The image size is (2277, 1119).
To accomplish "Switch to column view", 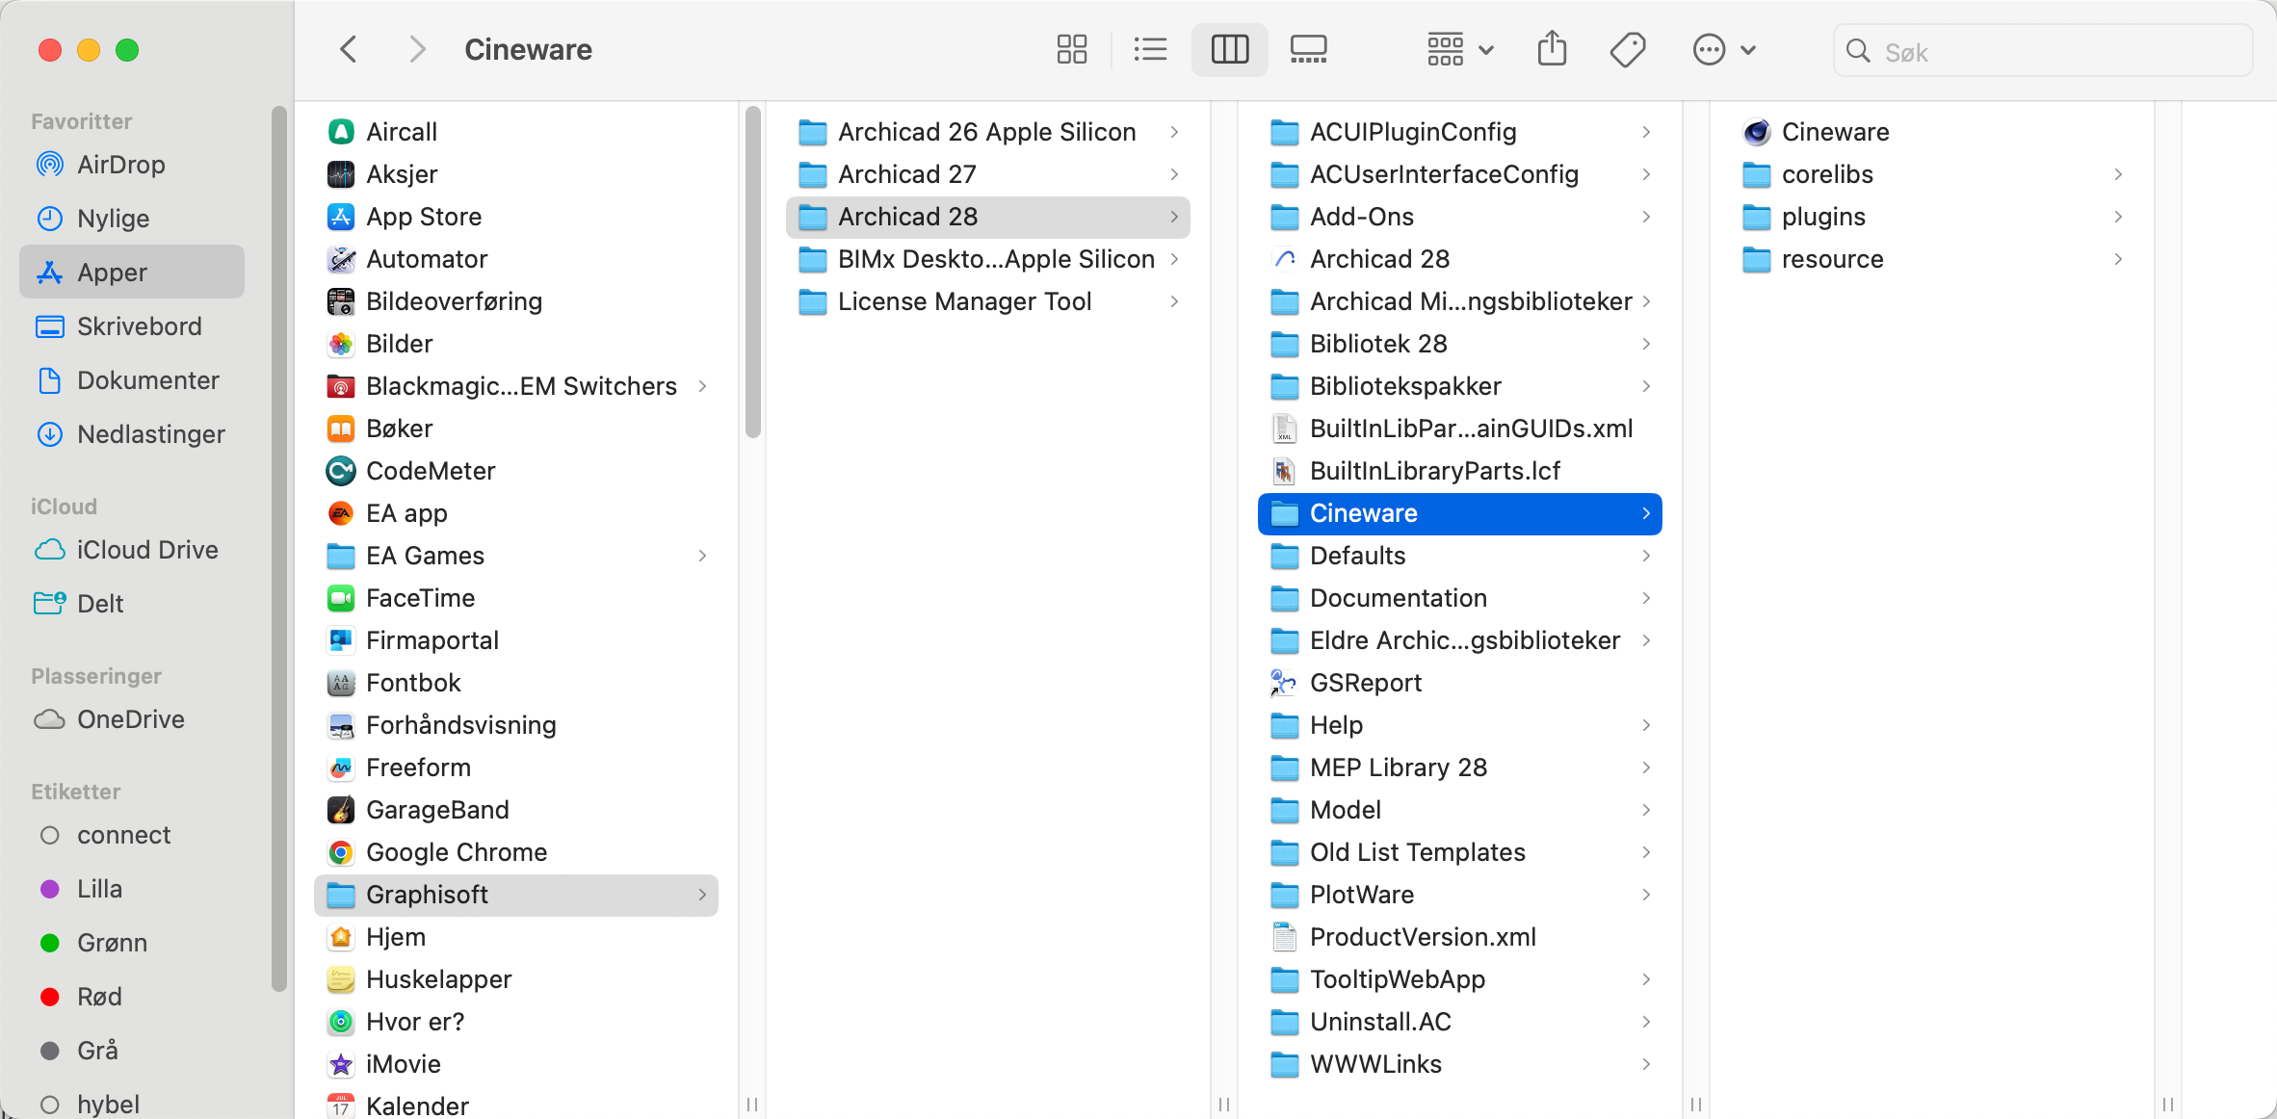I will [x=1229, y=49].
